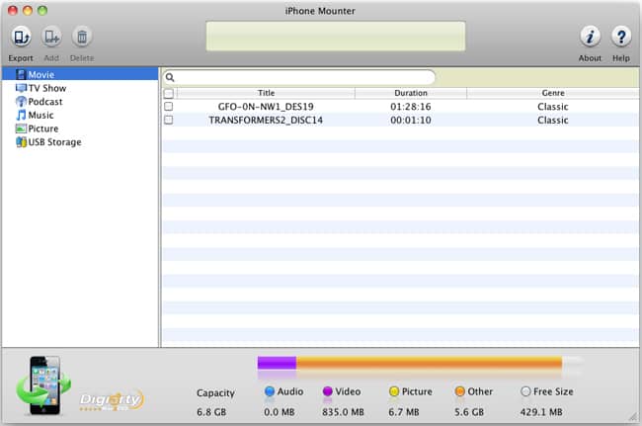Viewport: 642px width, 426px height.
Task: Click the Export toolbar icon
Action: pyautogui.click(x=21, y=37)
